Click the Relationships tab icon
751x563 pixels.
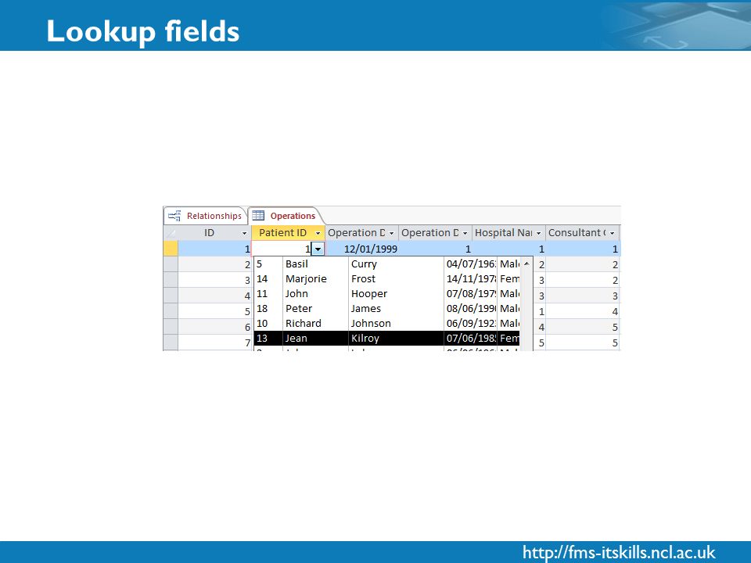tap(174, 216)
